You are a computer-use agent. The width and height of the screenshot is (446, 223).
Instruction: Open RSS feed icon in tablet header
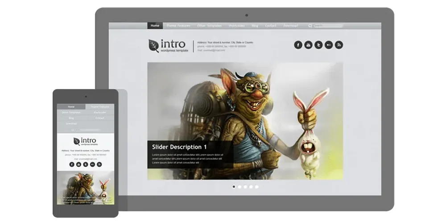339,45
